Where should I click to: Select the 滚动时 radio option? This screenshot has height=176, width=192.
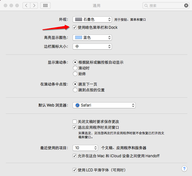[x=75, y=68]
